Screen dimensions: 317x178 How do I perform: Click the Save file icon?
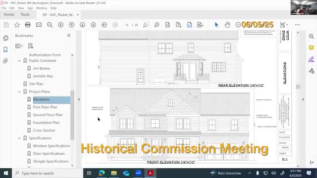point(6,25)
